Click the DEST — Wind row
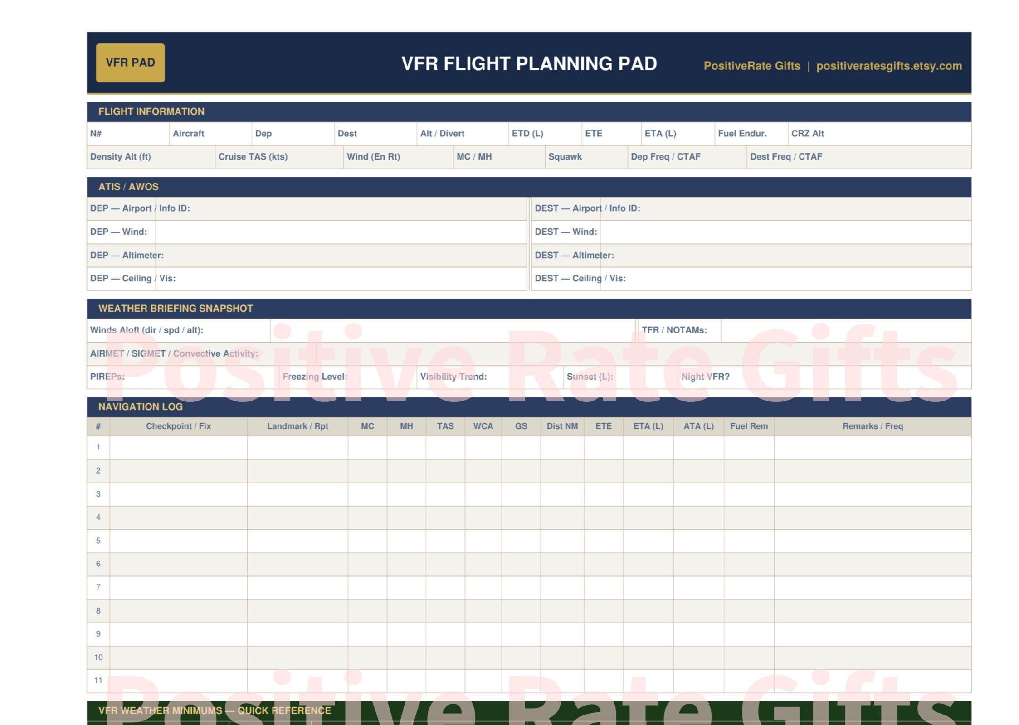The height and width of the screenshot is (725, 1019). coord(751,232)
